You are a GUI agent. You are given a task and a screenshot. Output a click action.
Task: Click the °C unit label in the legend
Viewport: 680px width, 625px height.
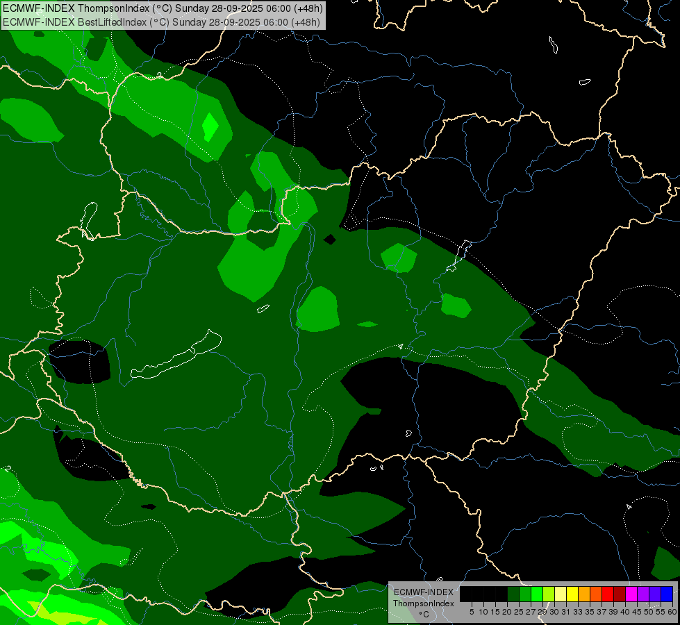coord(424,615)
